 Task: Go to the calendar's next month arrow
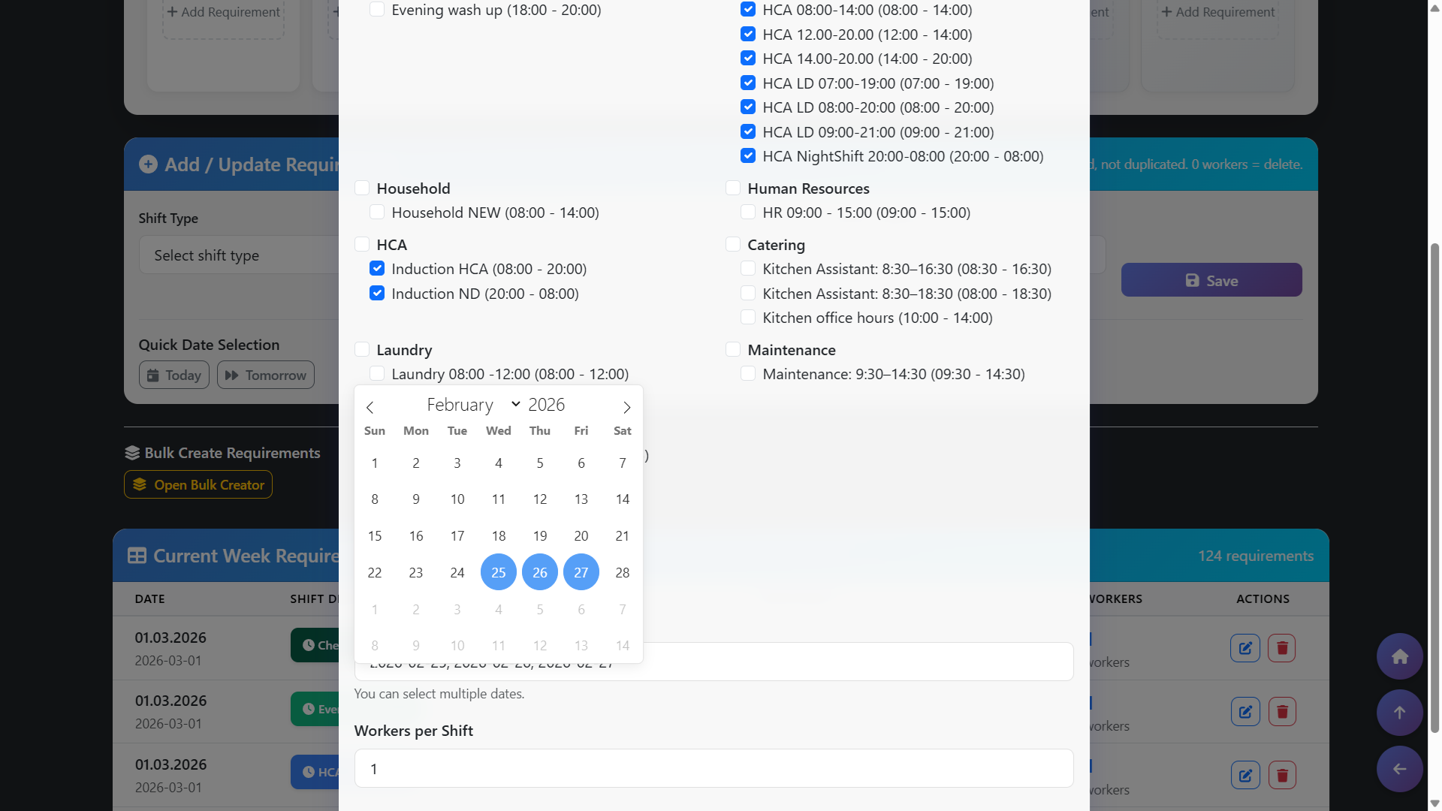(626, 407)
